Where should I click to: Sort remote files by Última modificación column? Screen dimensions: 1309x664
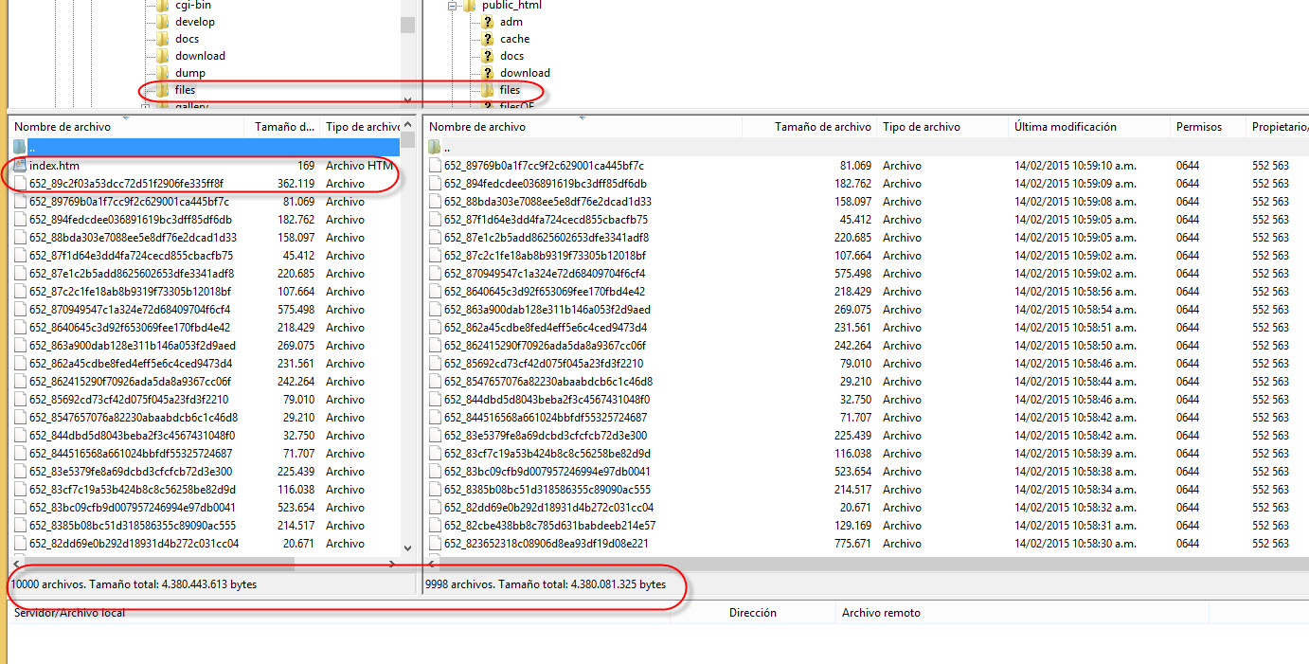coord(1065,127)
